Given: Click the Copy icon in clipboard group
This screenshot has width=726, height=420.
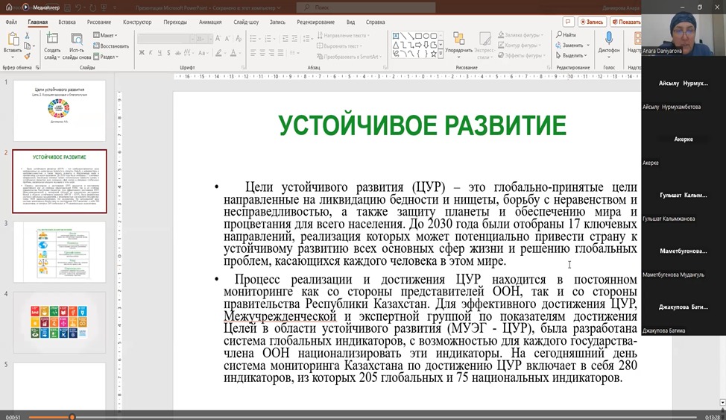Looking at the screenshot, I should tap(28, 46).
